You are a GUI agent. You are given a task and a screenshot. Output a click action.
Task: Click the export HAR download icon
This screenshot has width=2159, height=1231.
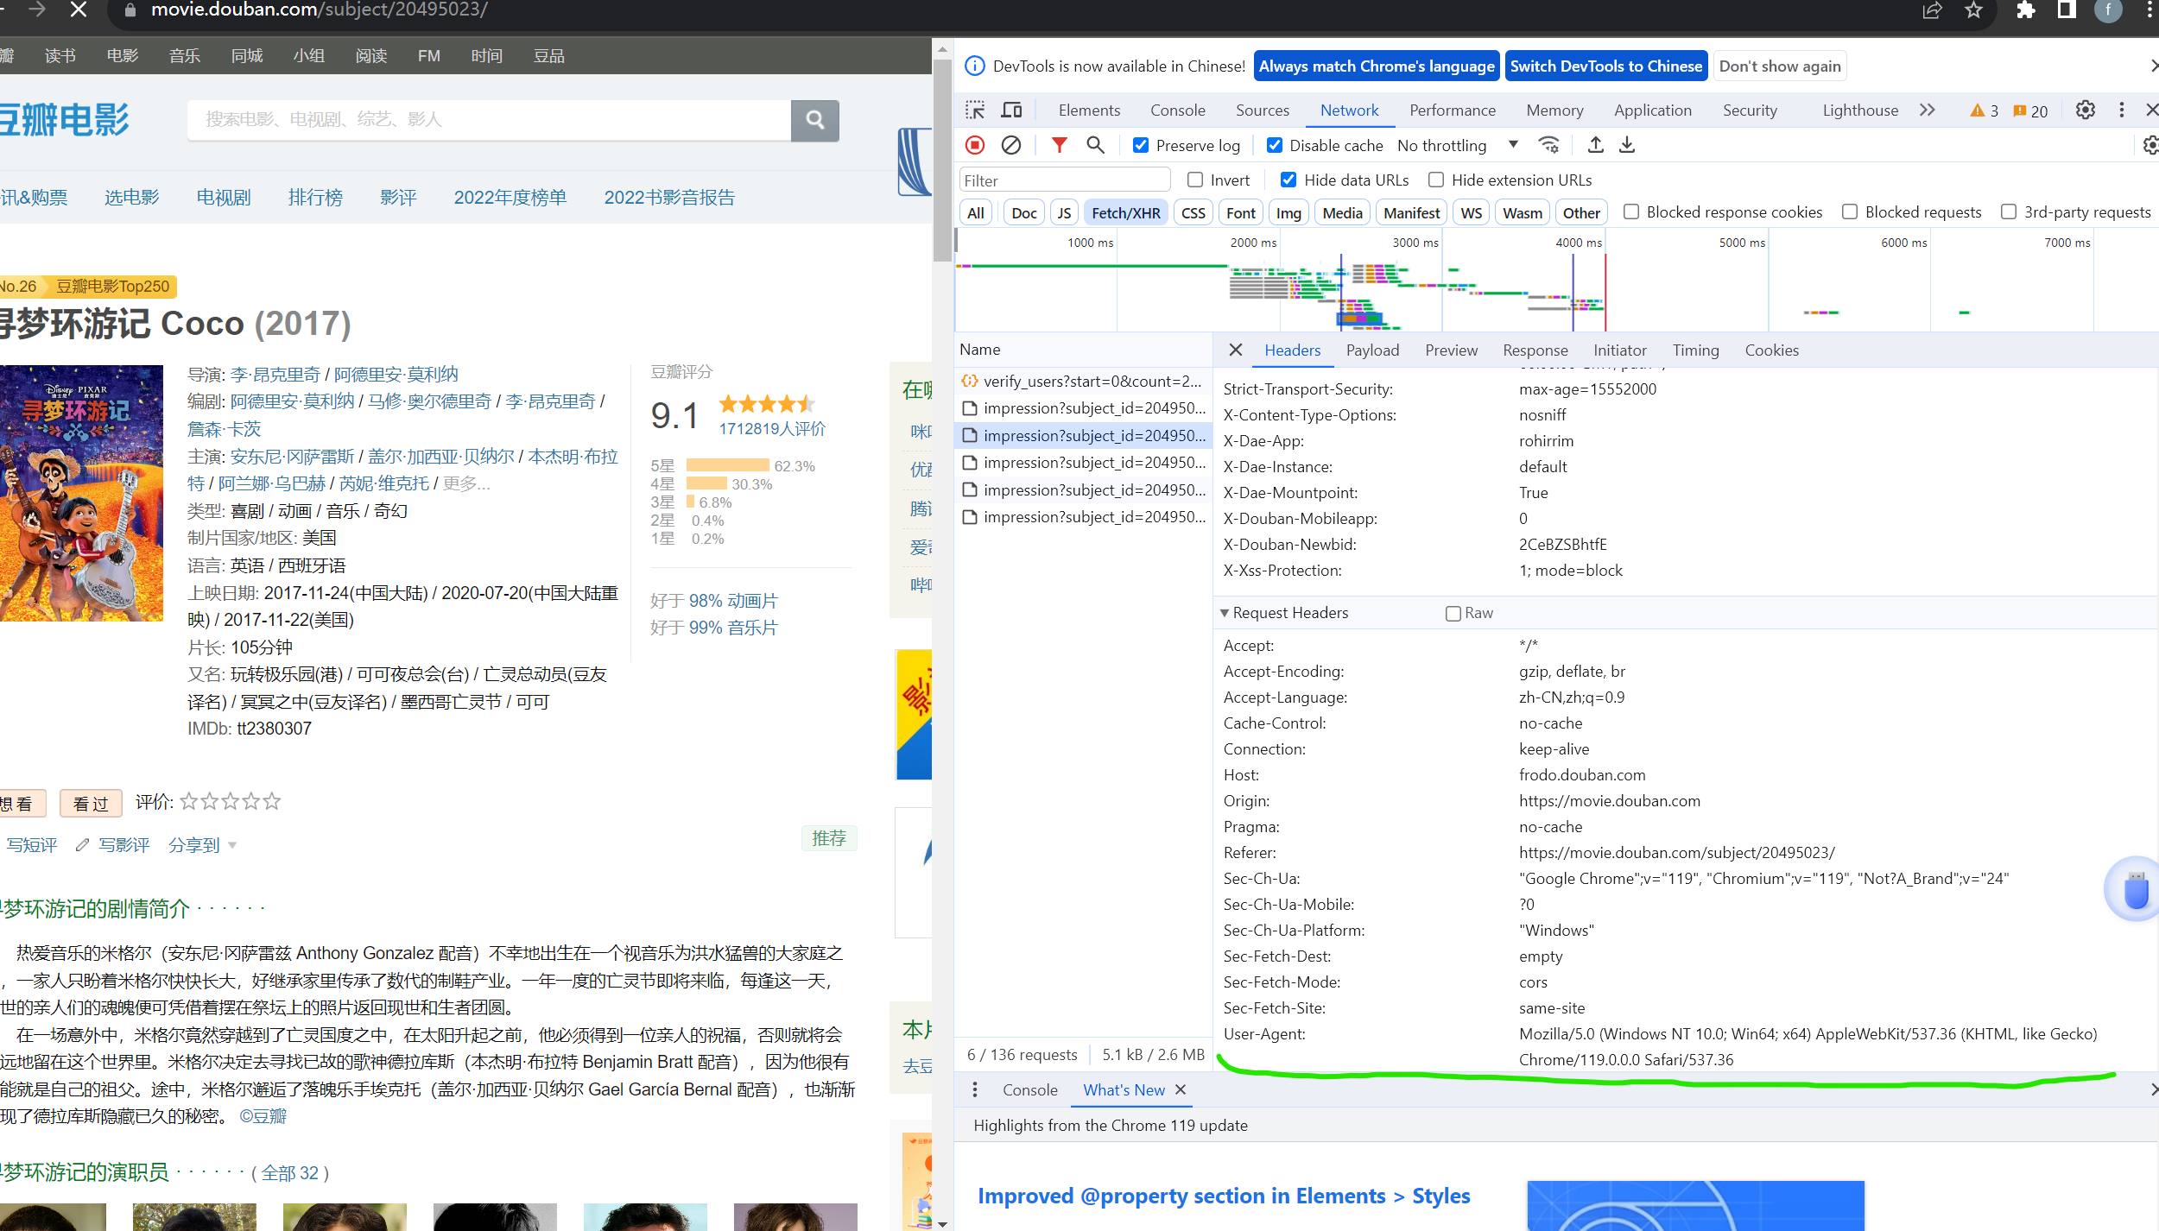pyautogui.click(x=1627, y=145)
